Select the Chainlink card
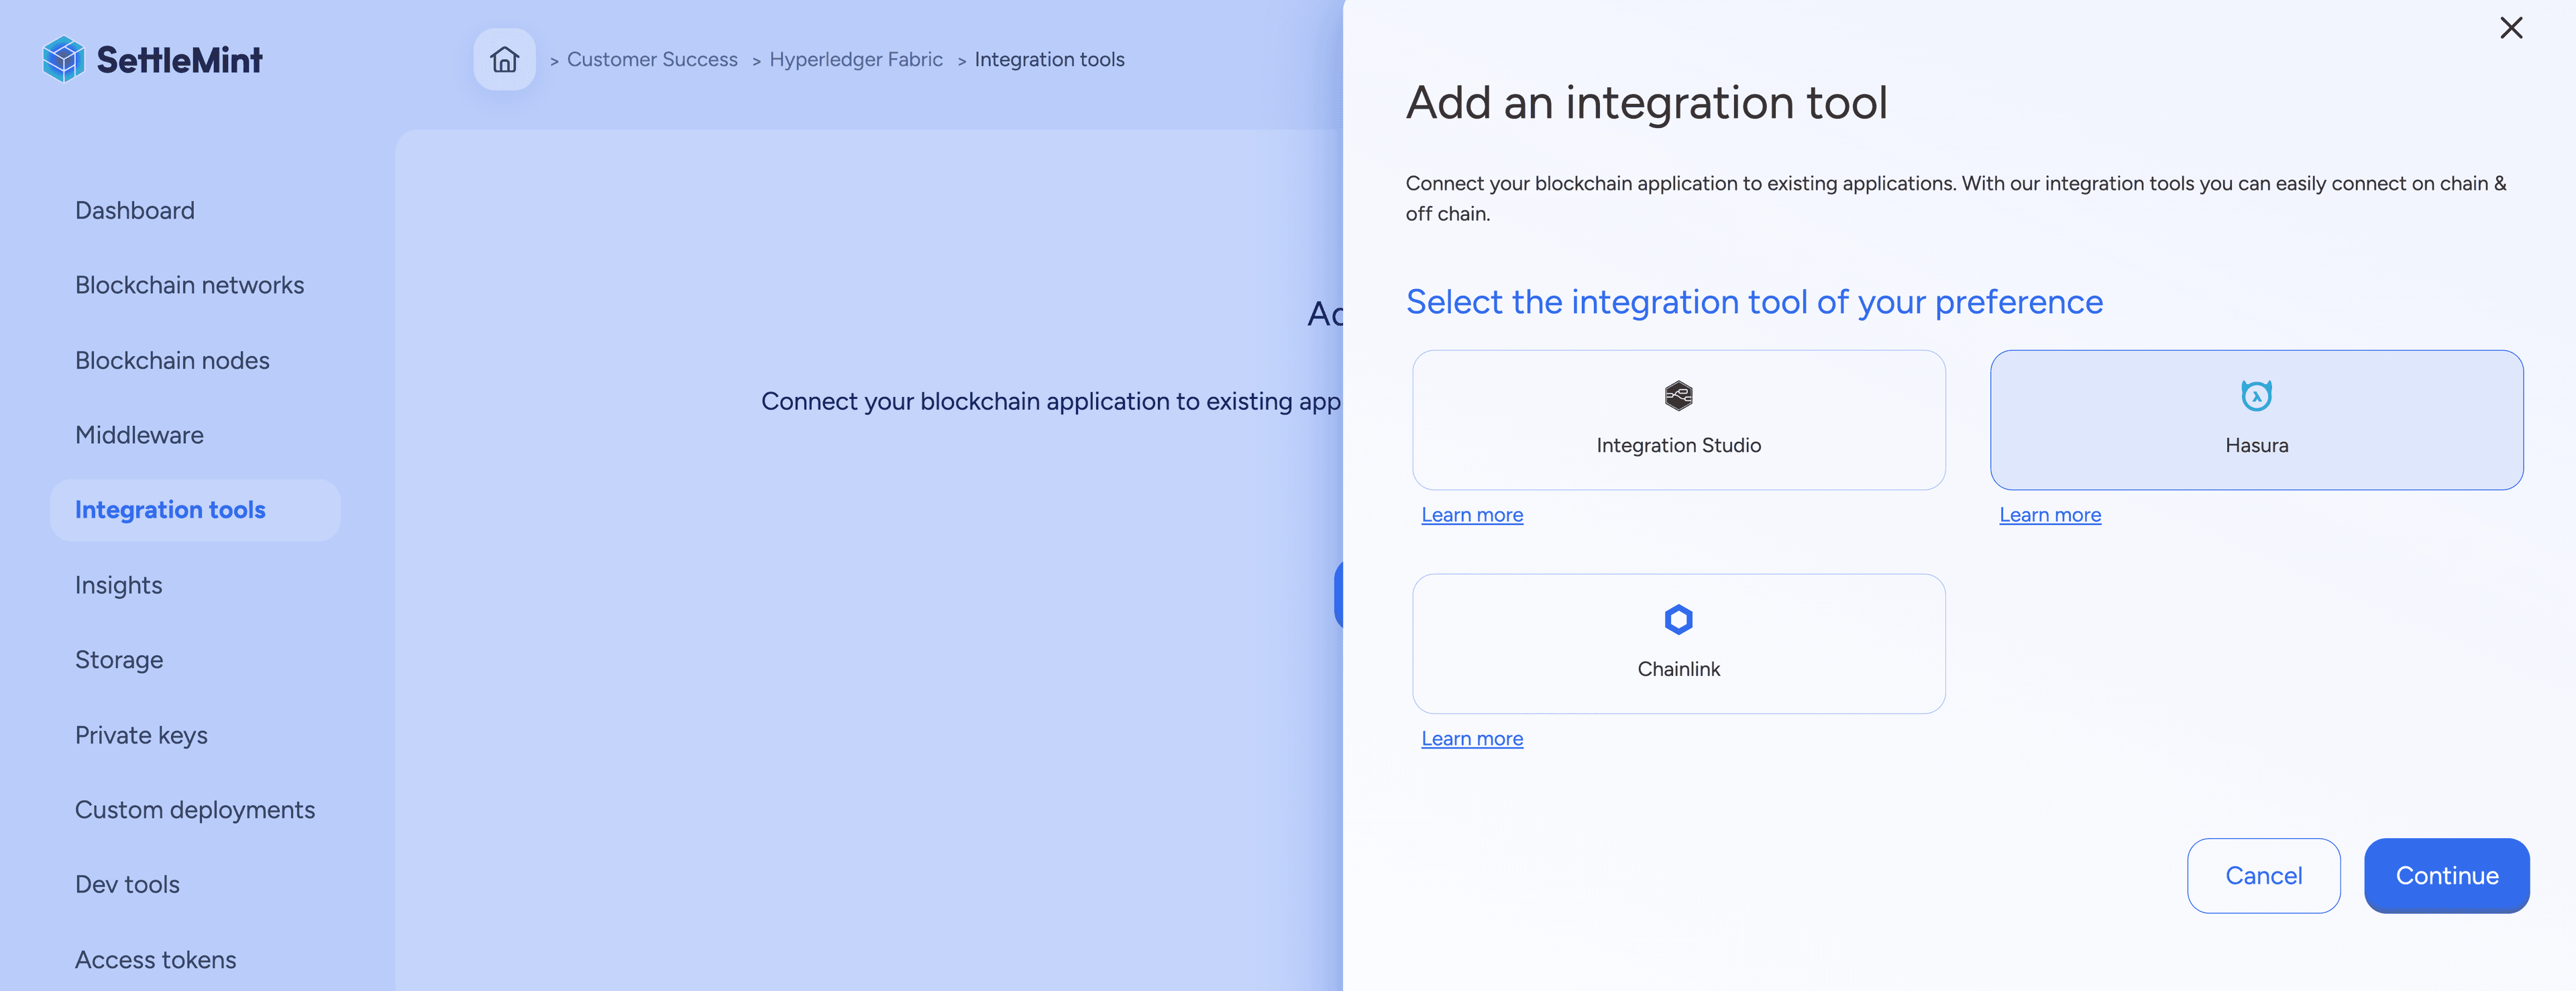This screenshot has height=991, width=2576. point(1678,644)
